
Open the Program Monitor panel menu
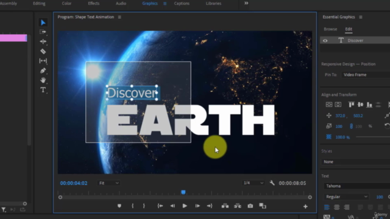point(119,17)
